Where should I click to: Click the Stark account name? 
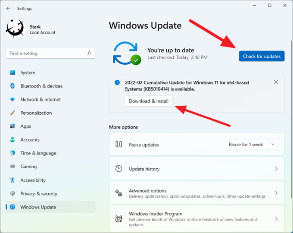[35, 27]
